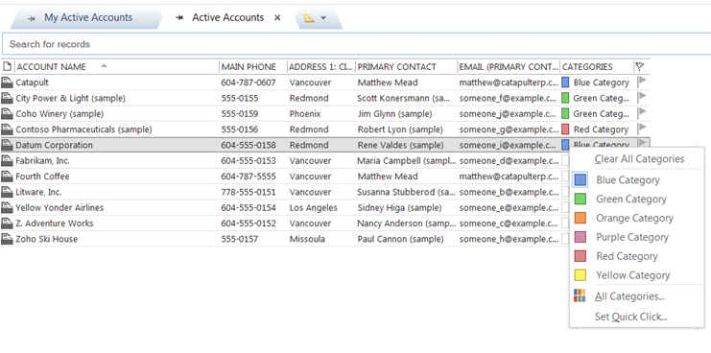Viewport: 711px width, 353px height.
Task: Click Catapult's blue category swatch
Action: click(565, 82)
